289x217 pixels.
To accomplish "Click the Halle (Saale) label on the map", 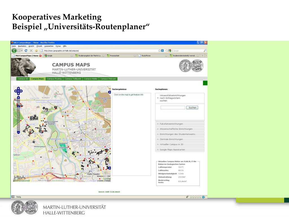I will coord(93,174).
